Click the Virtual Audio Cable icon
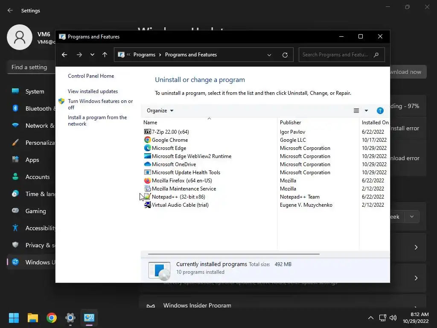 coord(147,205)
